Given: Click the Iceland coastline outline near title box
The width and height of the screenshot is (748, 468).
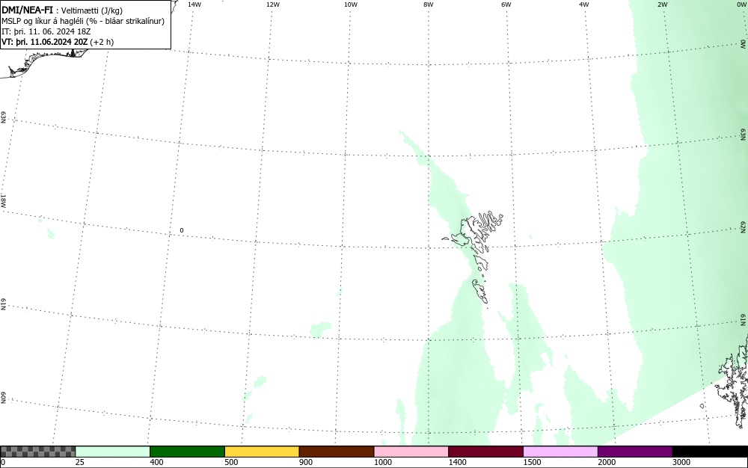Looking at the screenshot, I should (x=43, y=62).
